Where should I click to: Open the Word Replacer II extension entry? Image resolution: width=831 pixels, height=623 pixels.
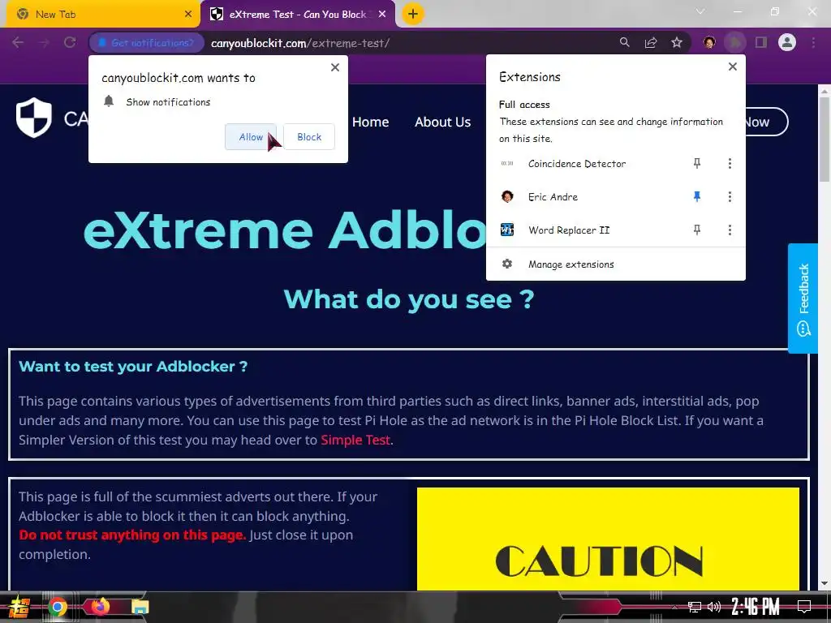click(569, 230)
